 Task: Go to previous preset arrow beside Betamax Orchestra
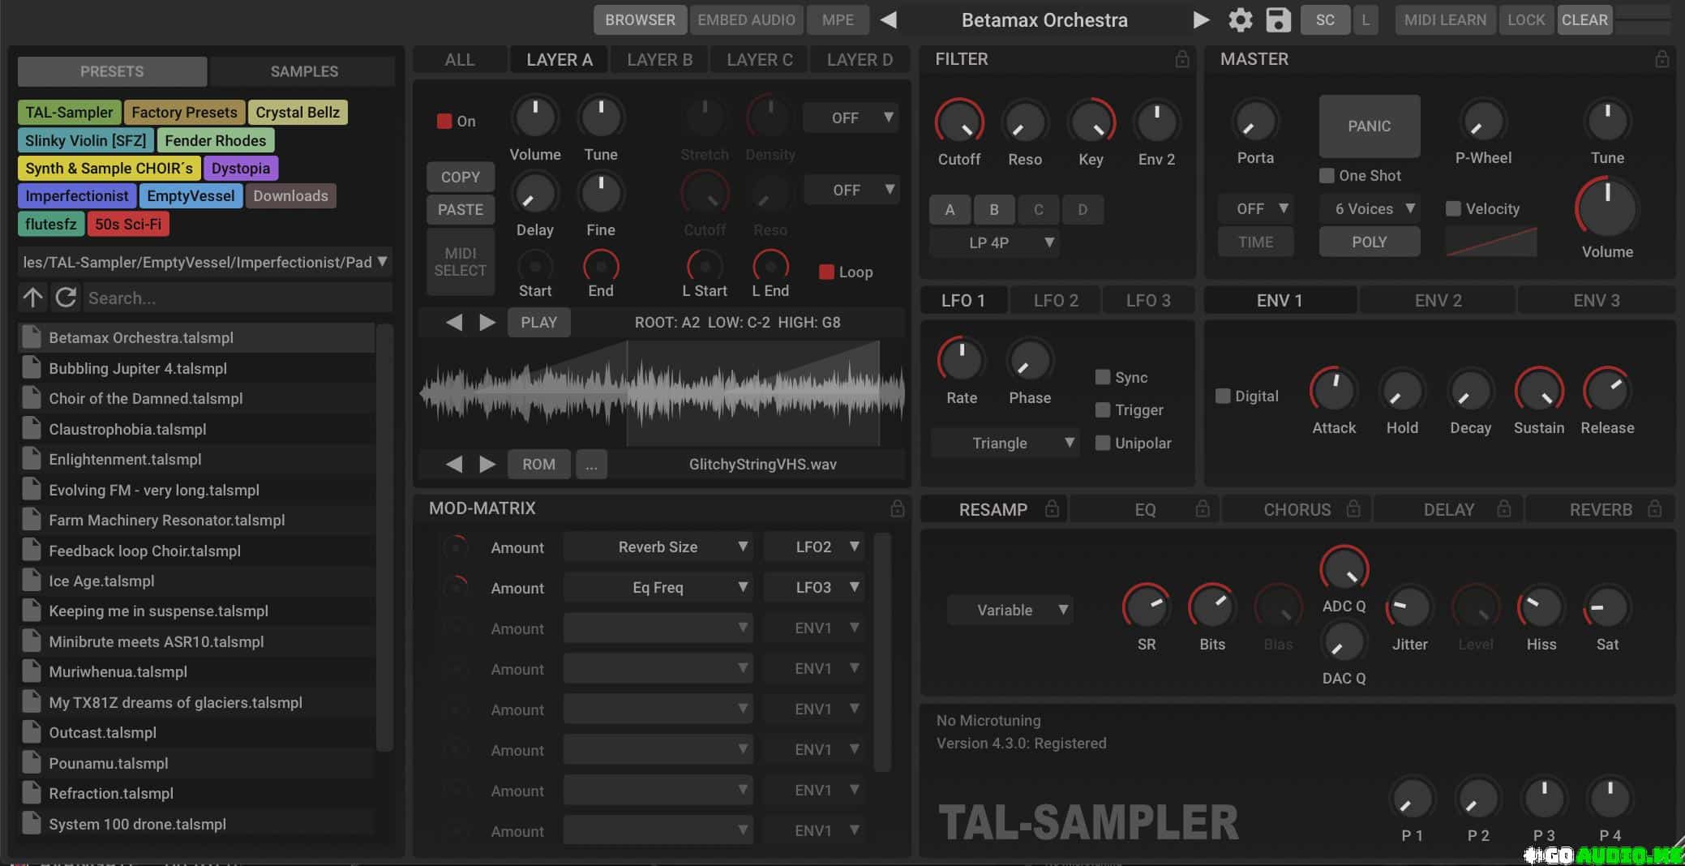[889, 19]
